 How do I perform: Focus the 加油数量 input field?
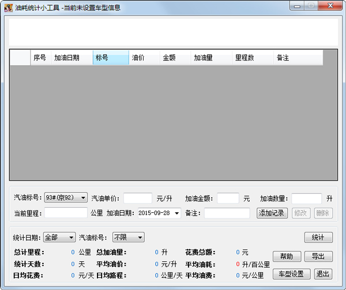click(307, 199)
